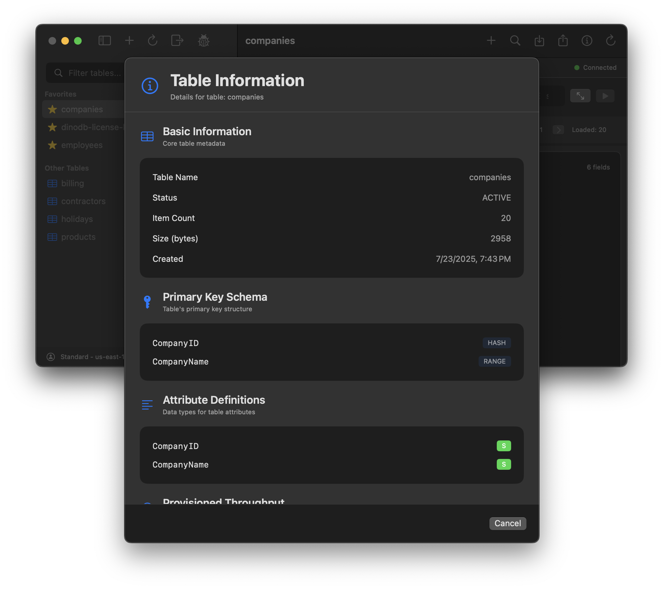Click the RANGE badge for CompanyName

pyautogui.click(x=494, y=361)
